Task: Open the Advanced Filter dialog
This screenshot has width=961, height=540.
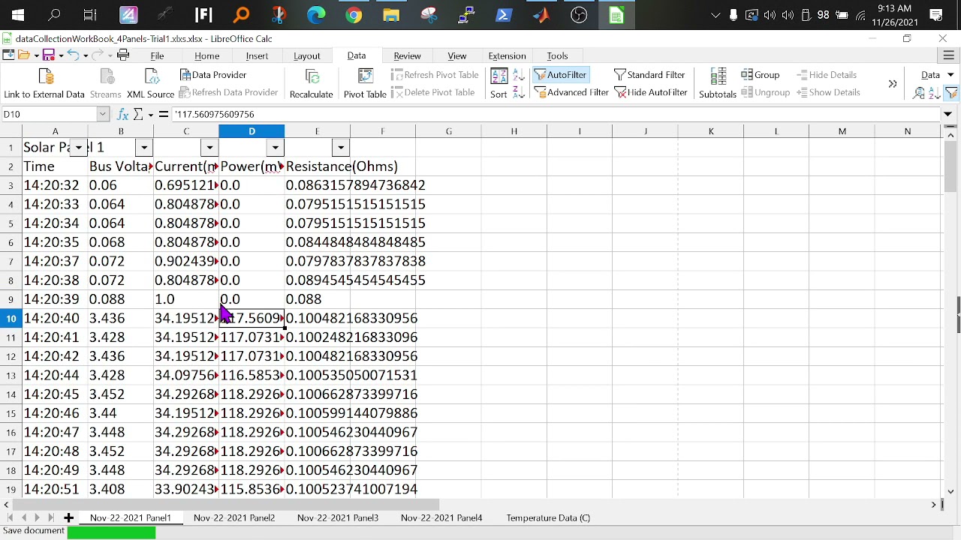Action: (571, 92)
